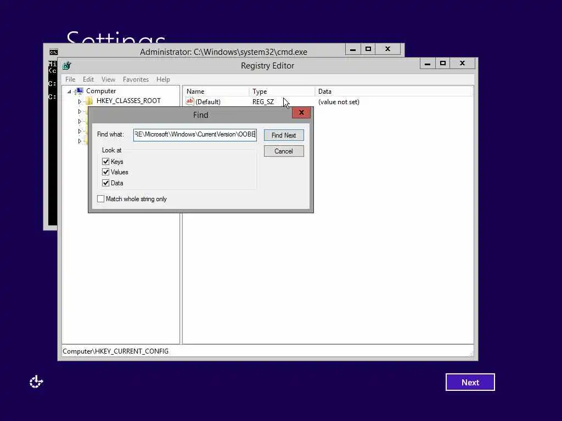Uncheck the Values checkbox
This screenshot has width=562, height=421.
pos(105,172)
